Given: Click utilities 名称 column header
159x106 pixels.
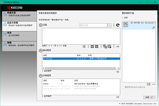Looking at the screenshot, I should [x=51, y=81].
